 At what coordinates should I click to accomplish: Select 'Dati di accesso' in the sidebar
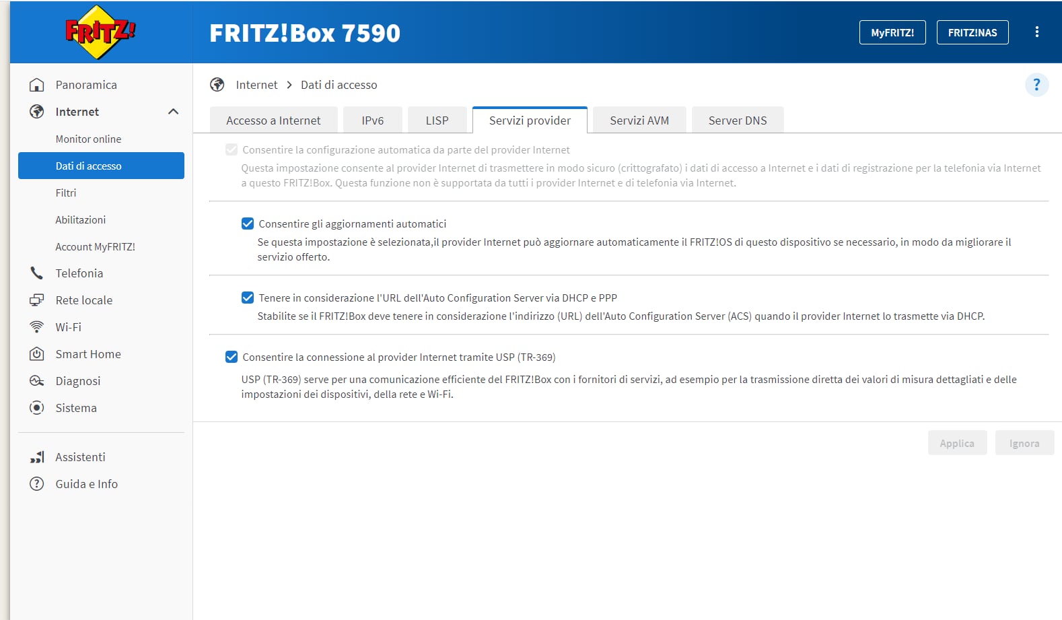pos(101,166)
